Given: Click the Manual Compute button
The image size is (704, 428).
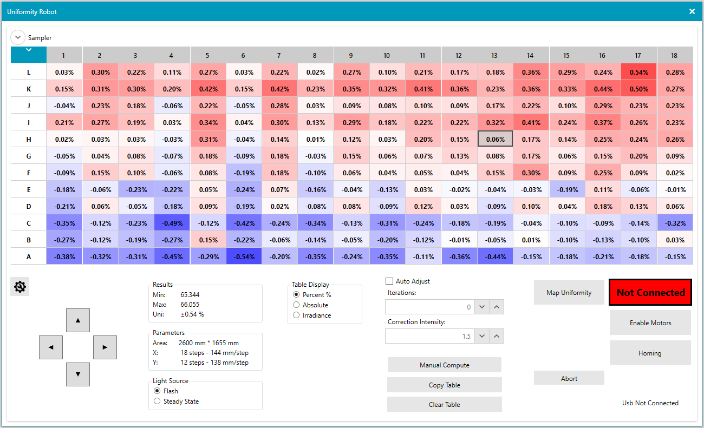Looking at the screenshot, I should click(x=445, y=365).
